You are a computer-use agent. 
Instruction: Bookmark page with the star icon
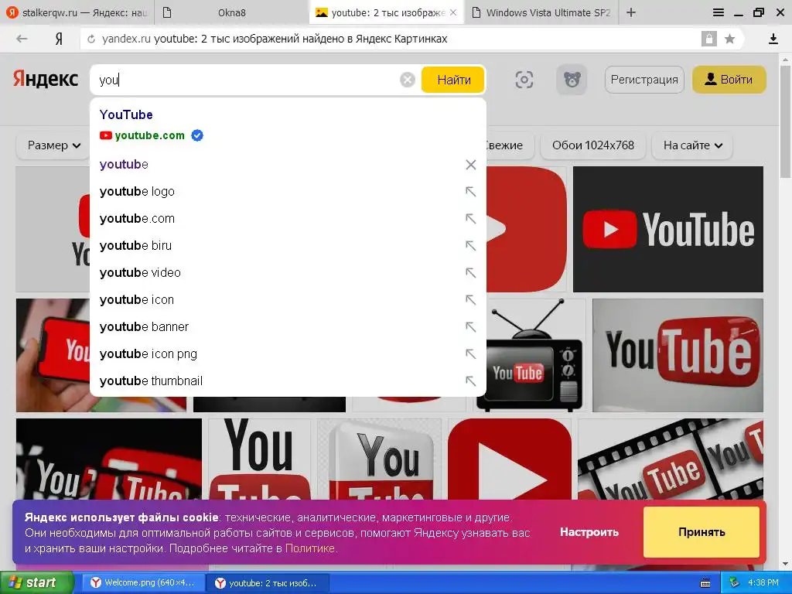pyautogui.click(x=729, y=39)
